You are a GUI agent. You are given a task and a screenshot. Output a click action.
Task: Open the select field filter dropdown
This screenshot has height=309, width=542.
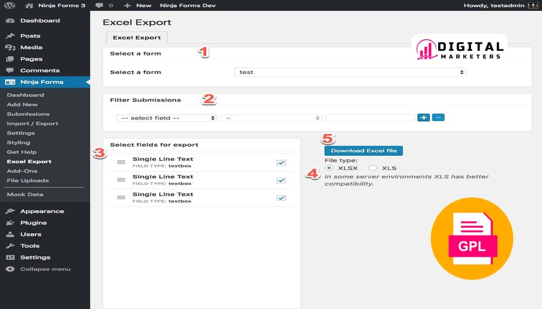pos(166,118)
